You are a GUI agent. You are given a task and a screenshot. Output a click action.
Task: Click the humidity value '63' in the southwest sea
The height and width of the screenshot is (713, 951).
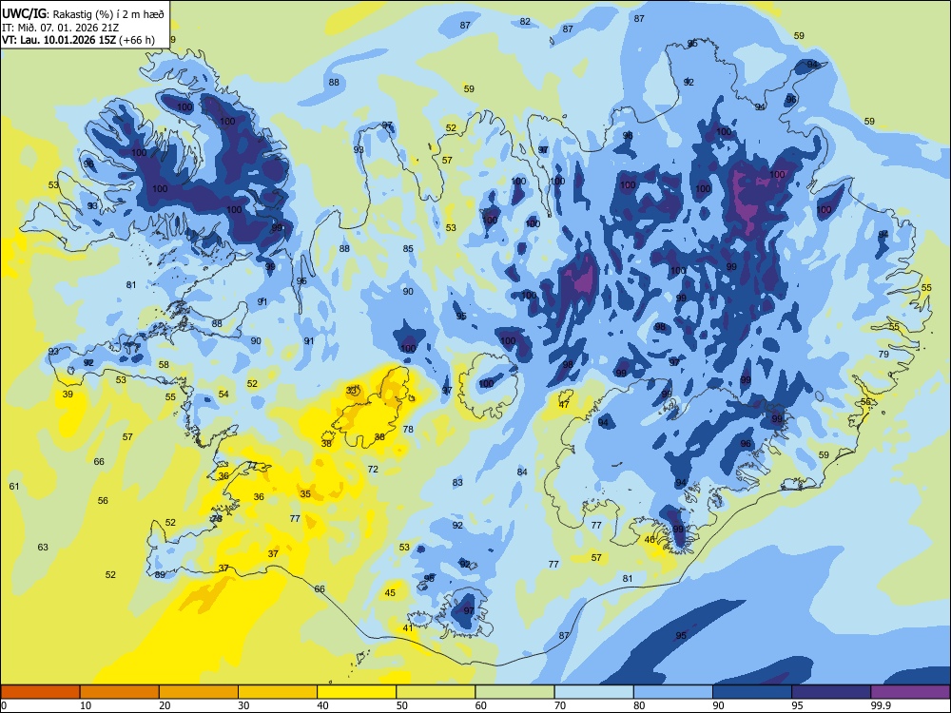[x=43, y=547]
